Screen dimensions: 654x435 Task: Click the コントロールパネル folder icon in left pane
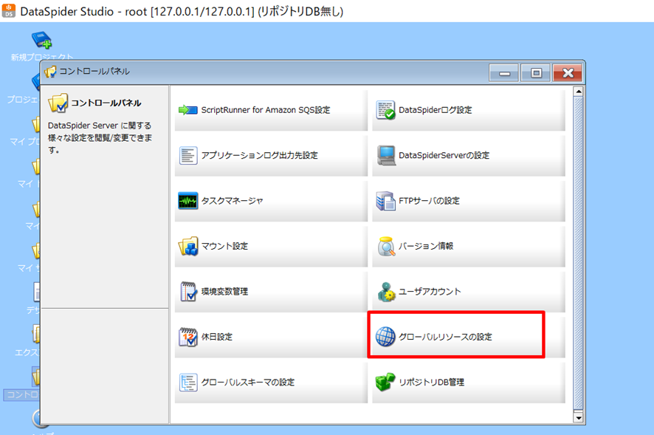[x=58, y=103]
